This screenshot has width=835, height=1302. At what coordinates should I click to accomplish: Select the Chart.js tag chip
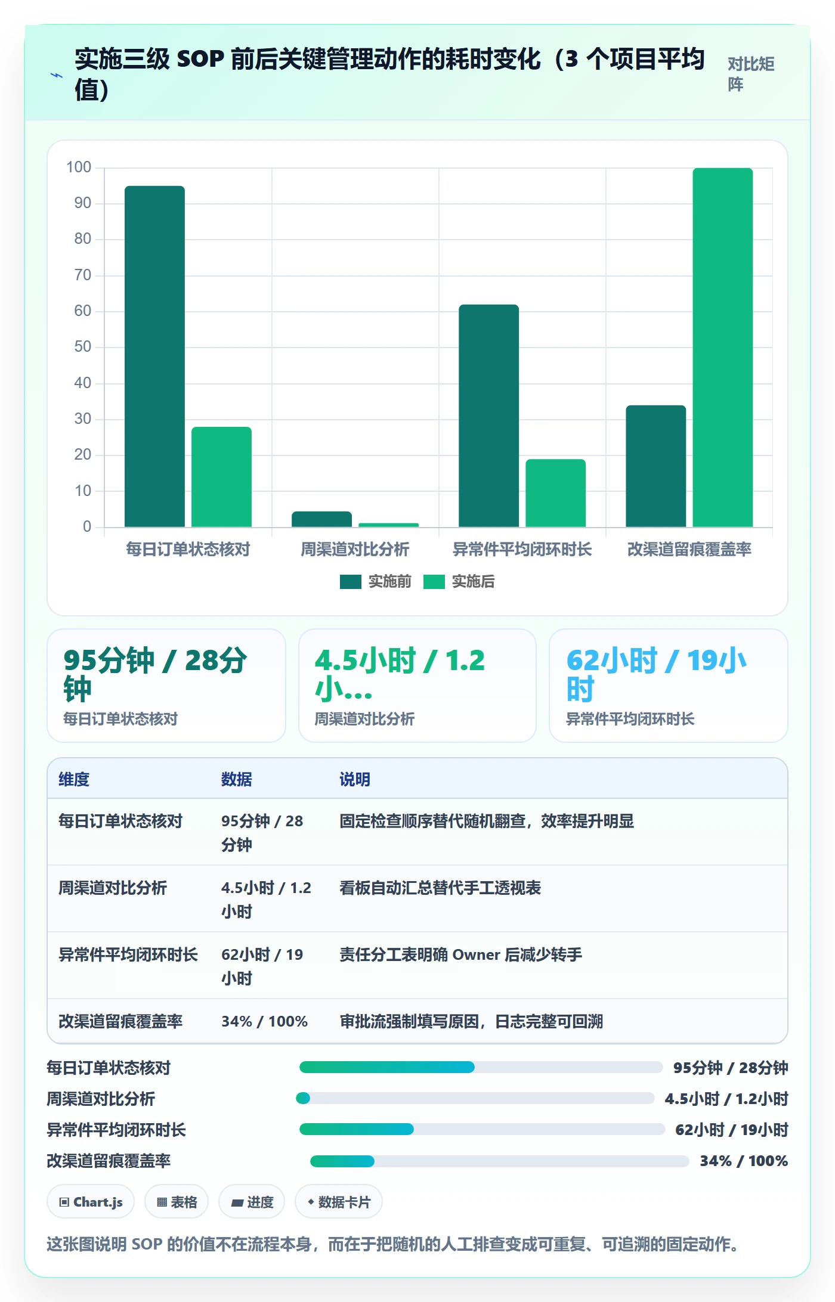tap(91, 1202)
